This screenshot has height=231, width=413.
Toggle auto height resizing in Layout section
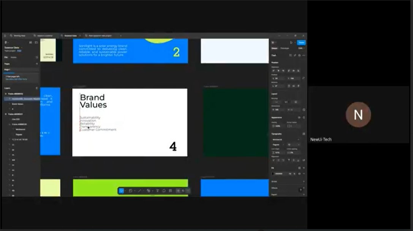286,102
